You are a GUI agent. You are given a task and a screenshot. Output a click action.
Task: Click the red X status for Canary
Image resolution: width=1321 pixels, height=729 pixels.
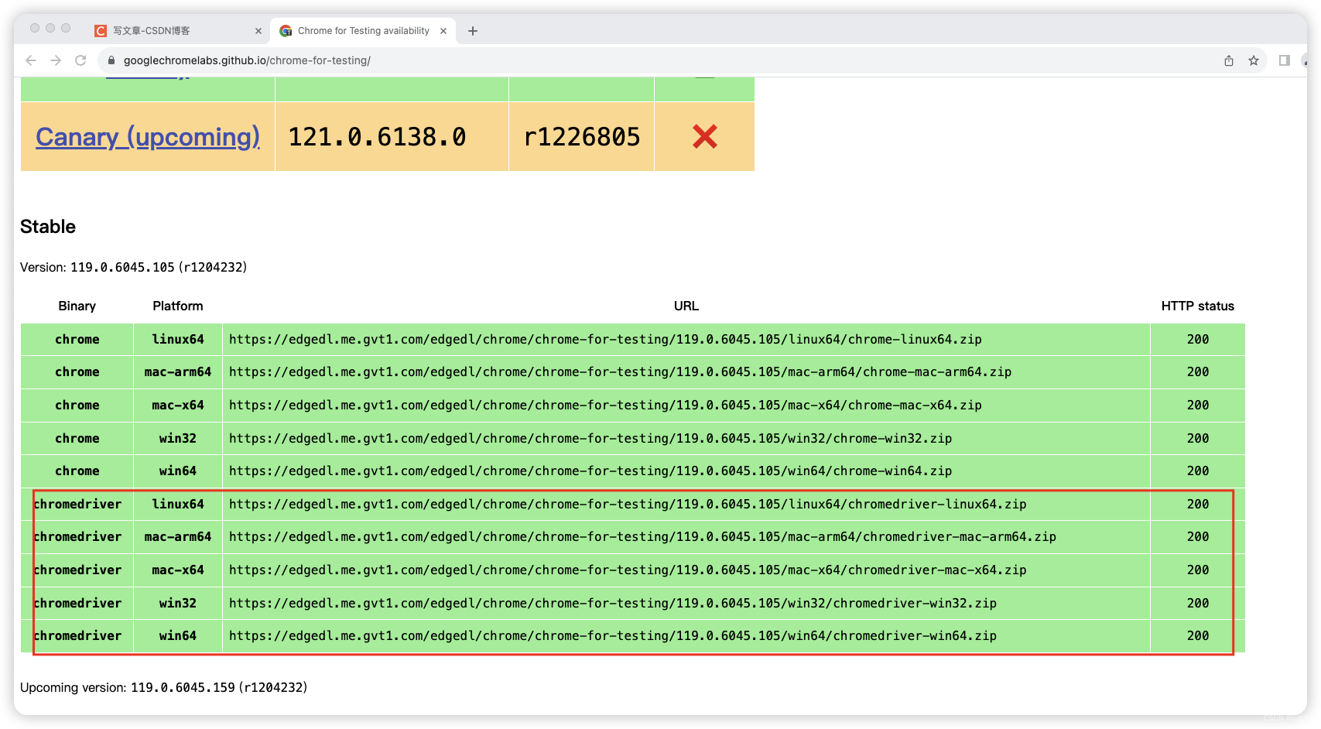pos(704,137)
